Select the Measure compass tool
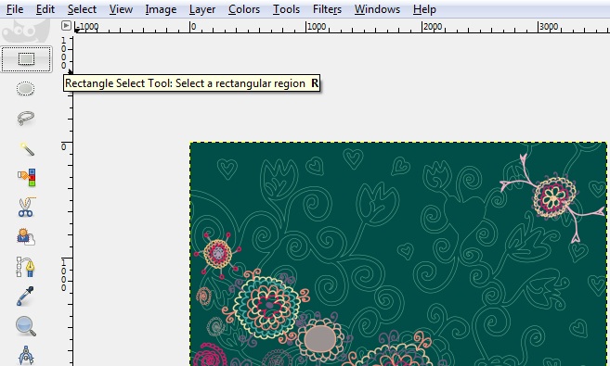 [26, 355]
